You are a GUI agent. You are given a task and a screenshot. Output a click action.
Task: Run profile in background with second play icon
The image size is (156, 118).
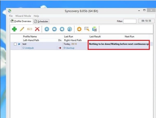click(54, 29)
